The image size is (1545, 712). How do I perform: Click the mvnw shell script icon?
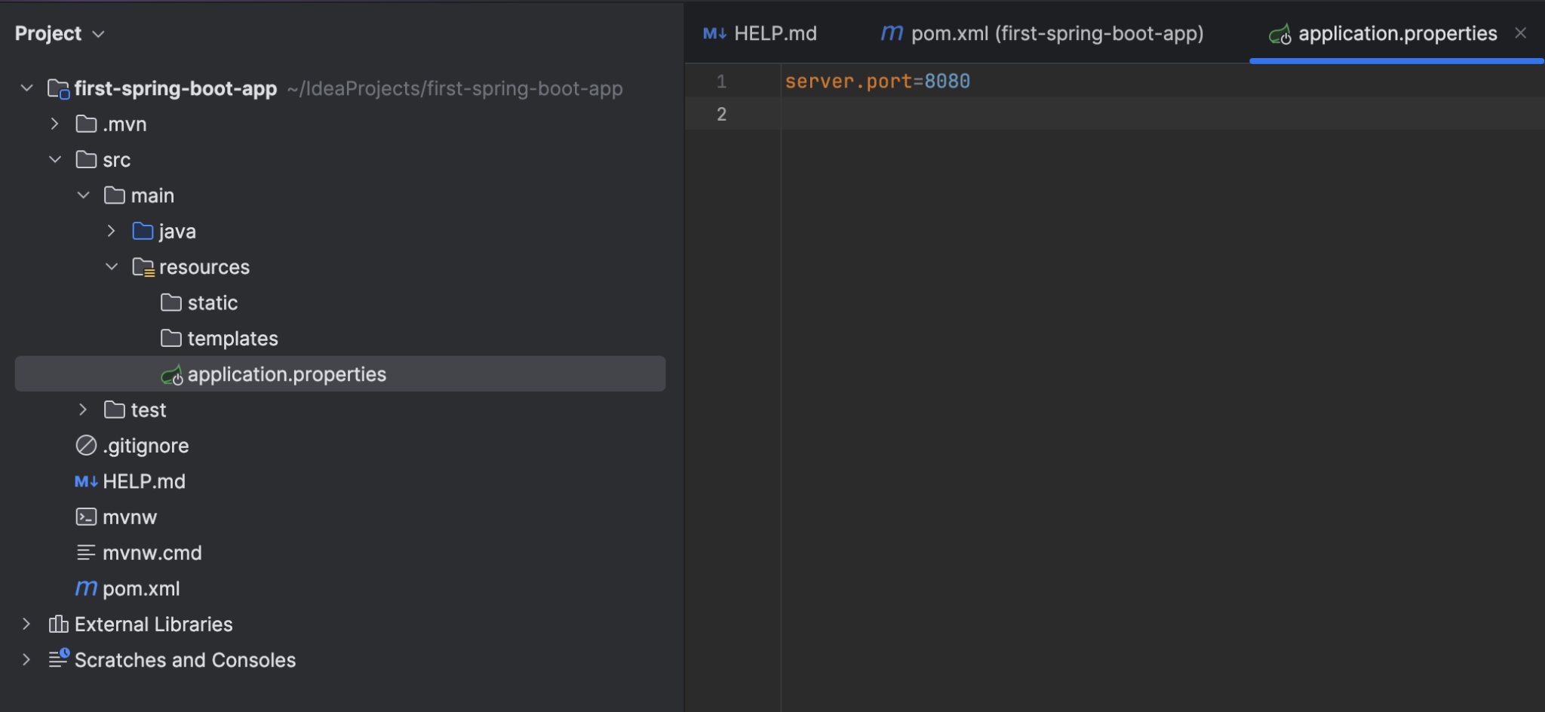click(x=86, y=517)
